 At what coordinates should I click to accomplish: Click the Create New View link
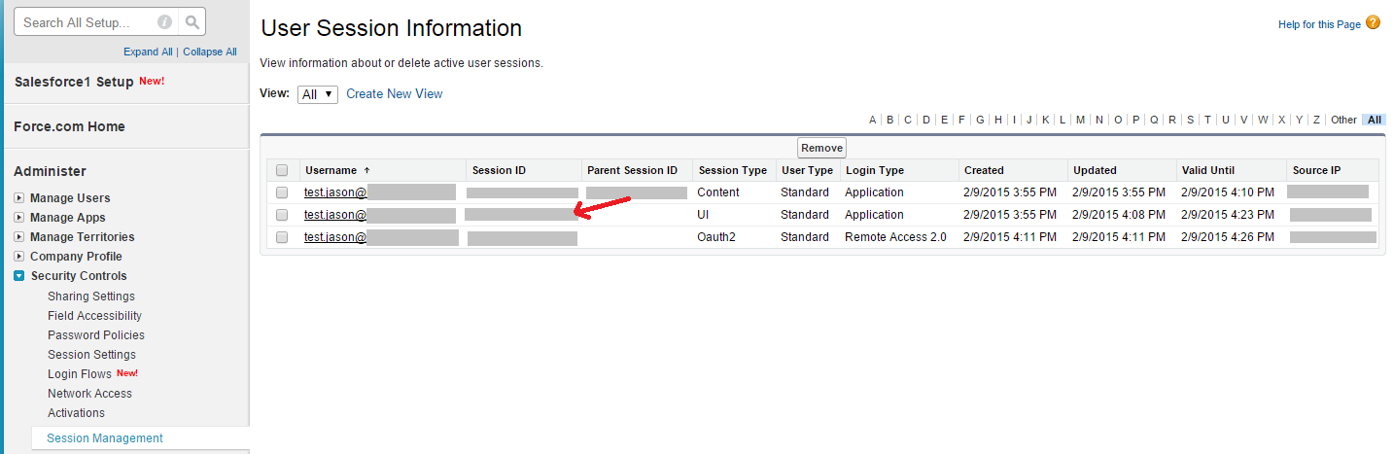click(394, 94)
